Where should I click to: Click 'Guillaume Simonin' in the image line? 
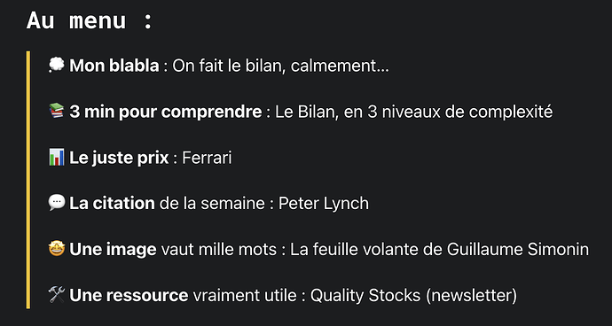pyautogui.click(x=518, y=250)
